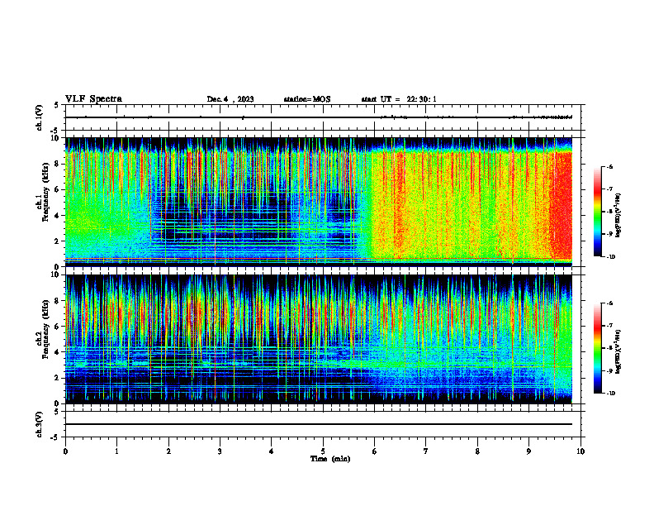
Task: Click the ch.1(V) waveform axis label
Action: click(x=39, y=117)
